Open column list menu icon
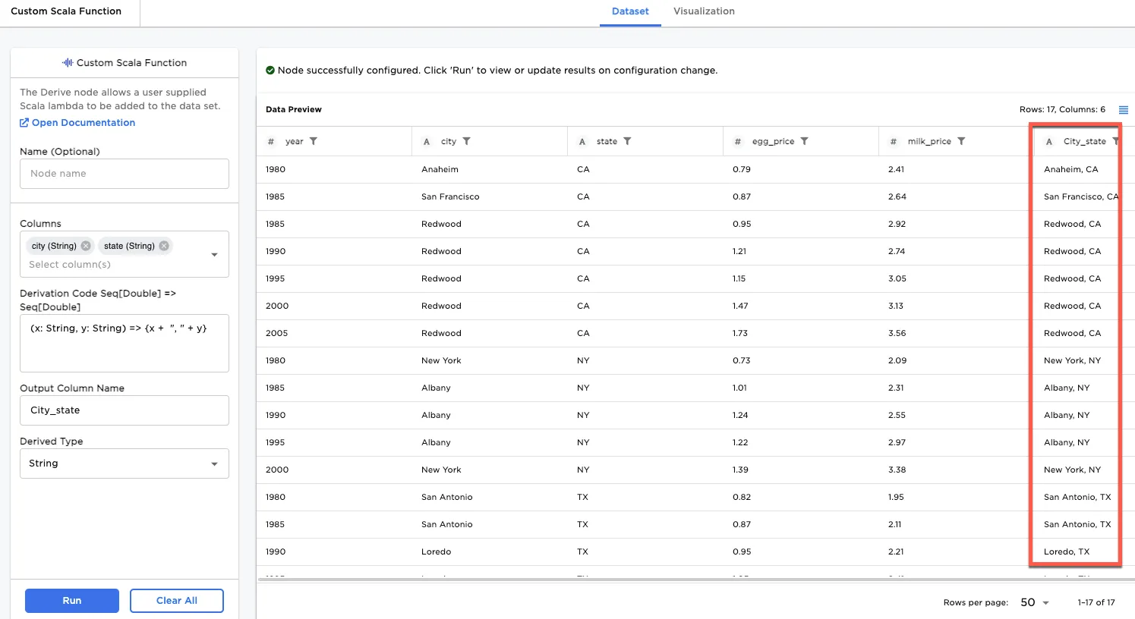Image resolution: width=1135 pixels, height=619 pixels. click(x=1124, y=110)
